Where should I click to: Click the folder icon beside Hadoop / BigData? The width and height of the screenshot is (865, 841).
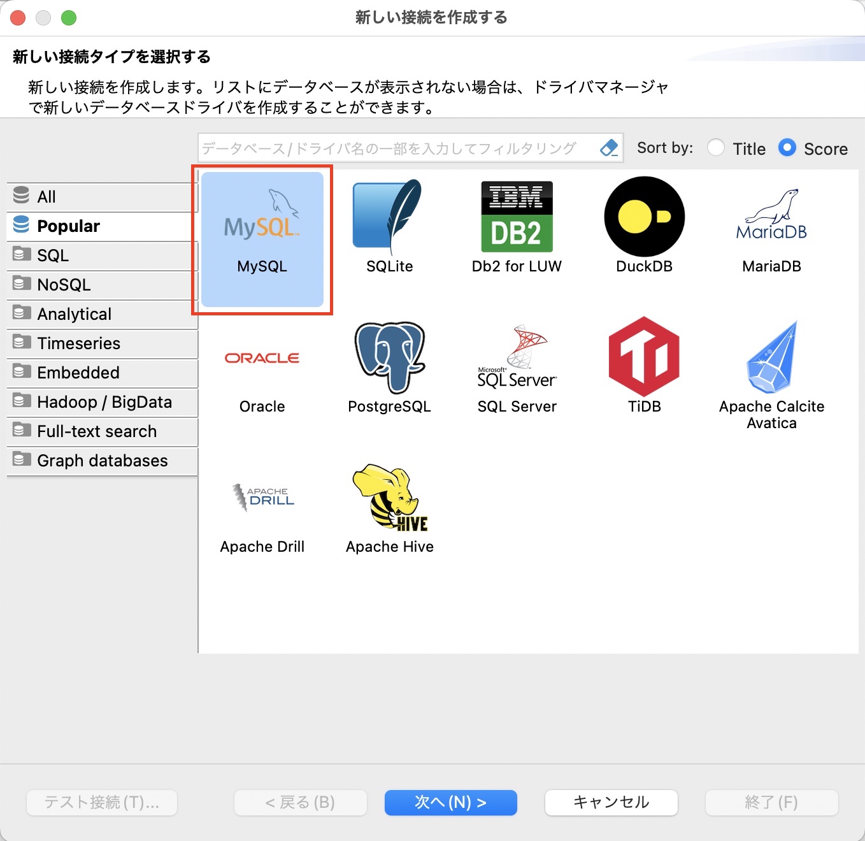[x=22, y=401]
